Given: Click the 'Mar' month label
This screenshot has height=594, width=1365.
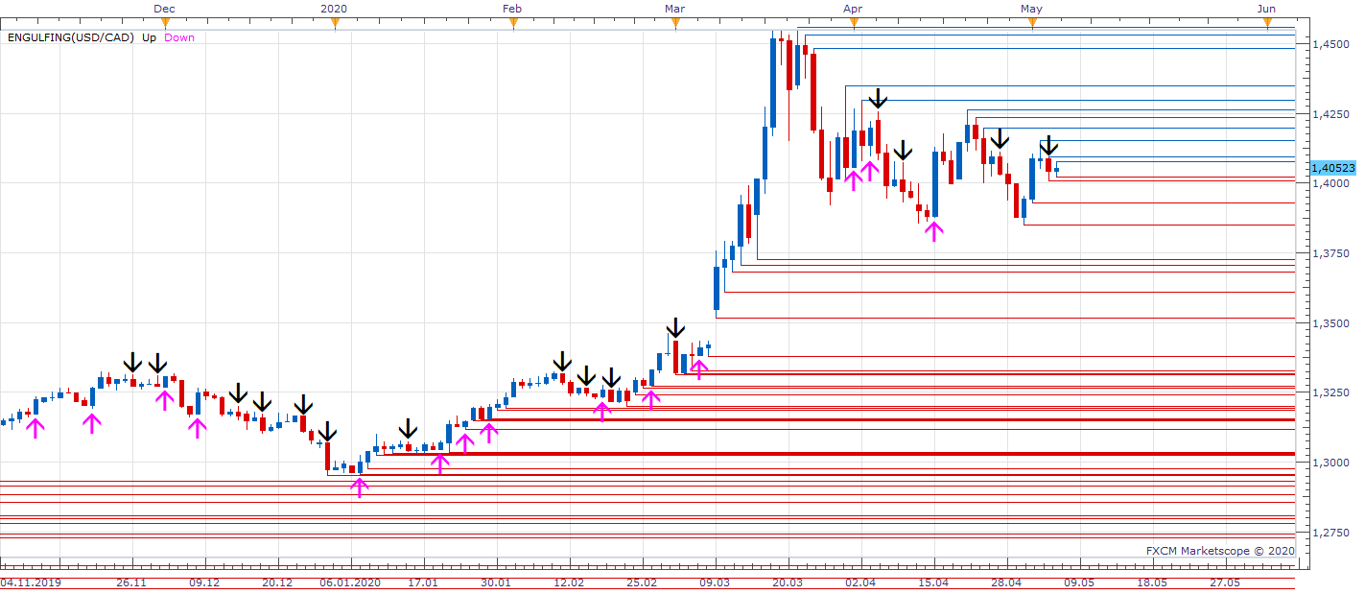Looking at the screenshot, I should 674,9.
